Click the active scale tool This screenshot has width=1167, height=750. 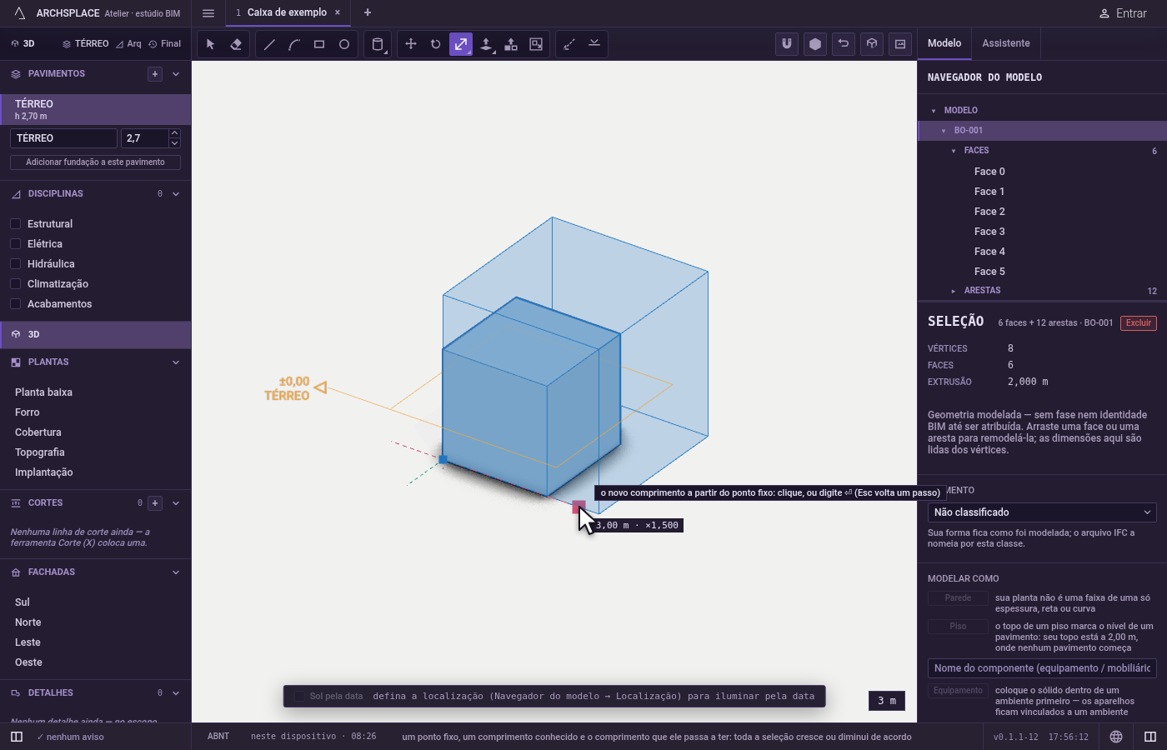tap(461, 44)
